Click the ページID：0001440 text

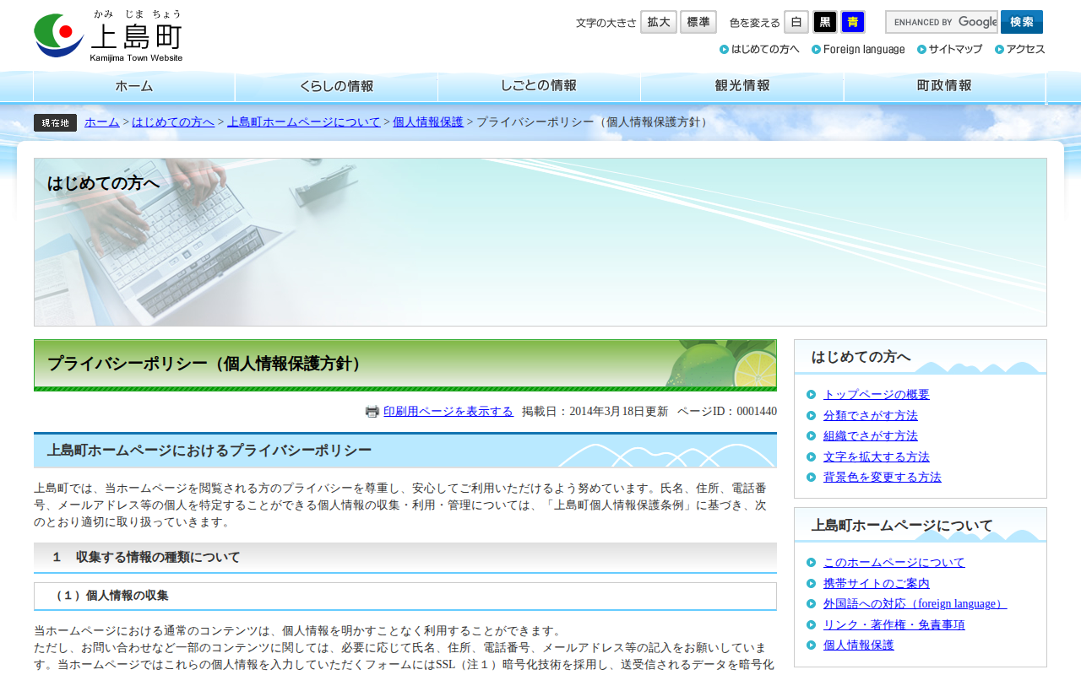point(727,412)
